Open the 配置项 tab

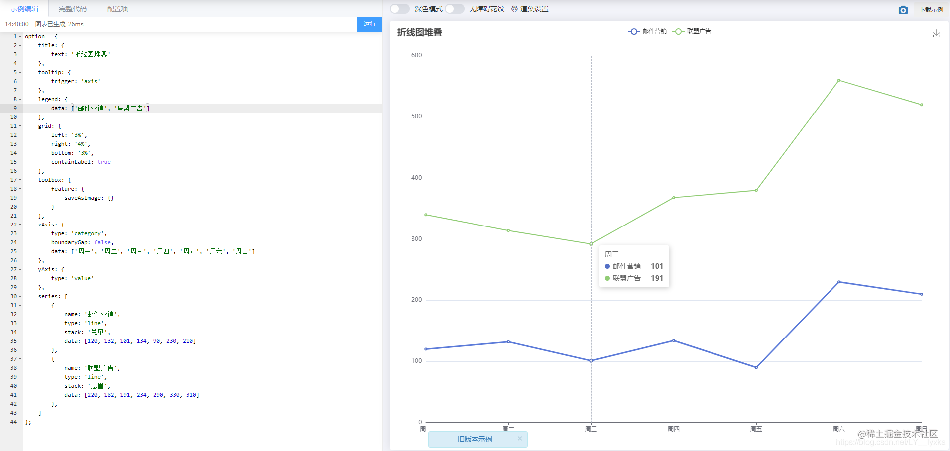117,8
